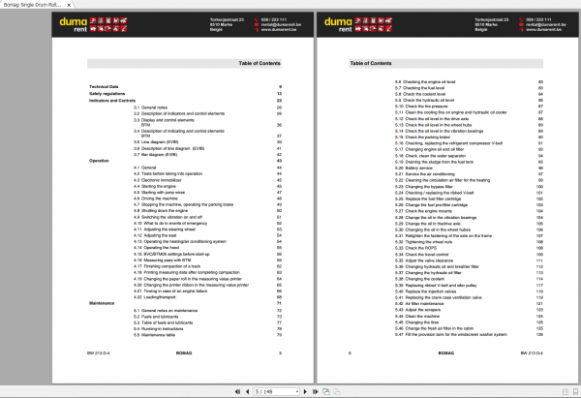Go to the previous page
581x398 pixels.
tap(247, 391)
